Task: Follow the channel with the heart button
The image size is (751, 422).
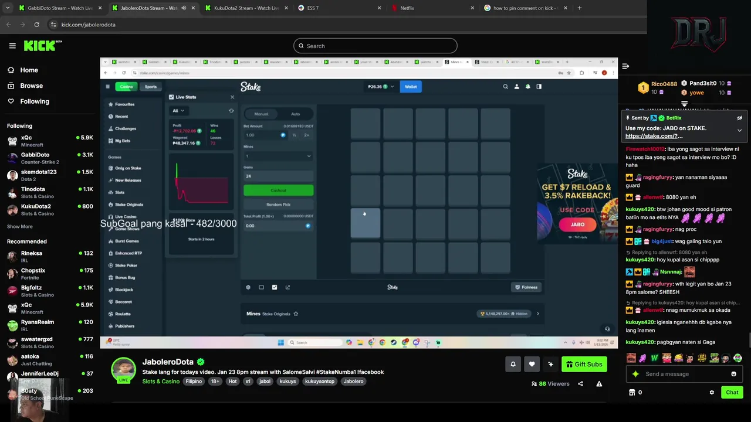Action: tap(532, 364)
